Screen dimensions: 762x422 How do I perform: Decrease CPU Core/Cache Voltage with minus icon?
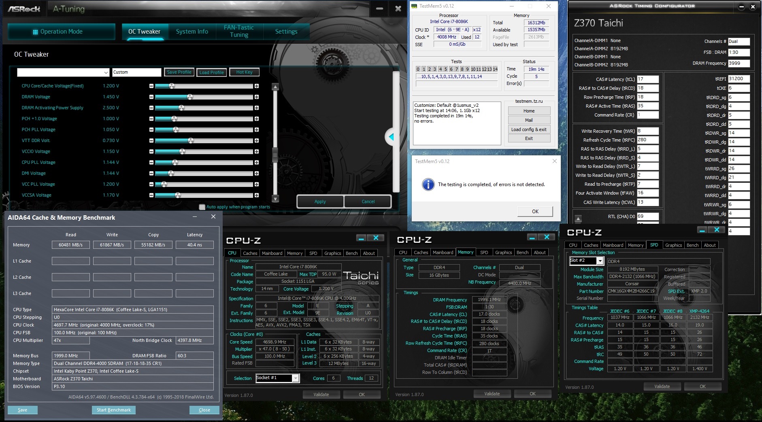151,86
